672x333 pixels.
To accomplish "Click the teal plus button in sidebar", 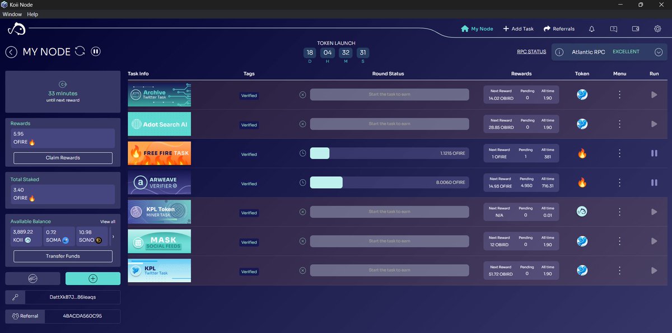I will [93, 279].
